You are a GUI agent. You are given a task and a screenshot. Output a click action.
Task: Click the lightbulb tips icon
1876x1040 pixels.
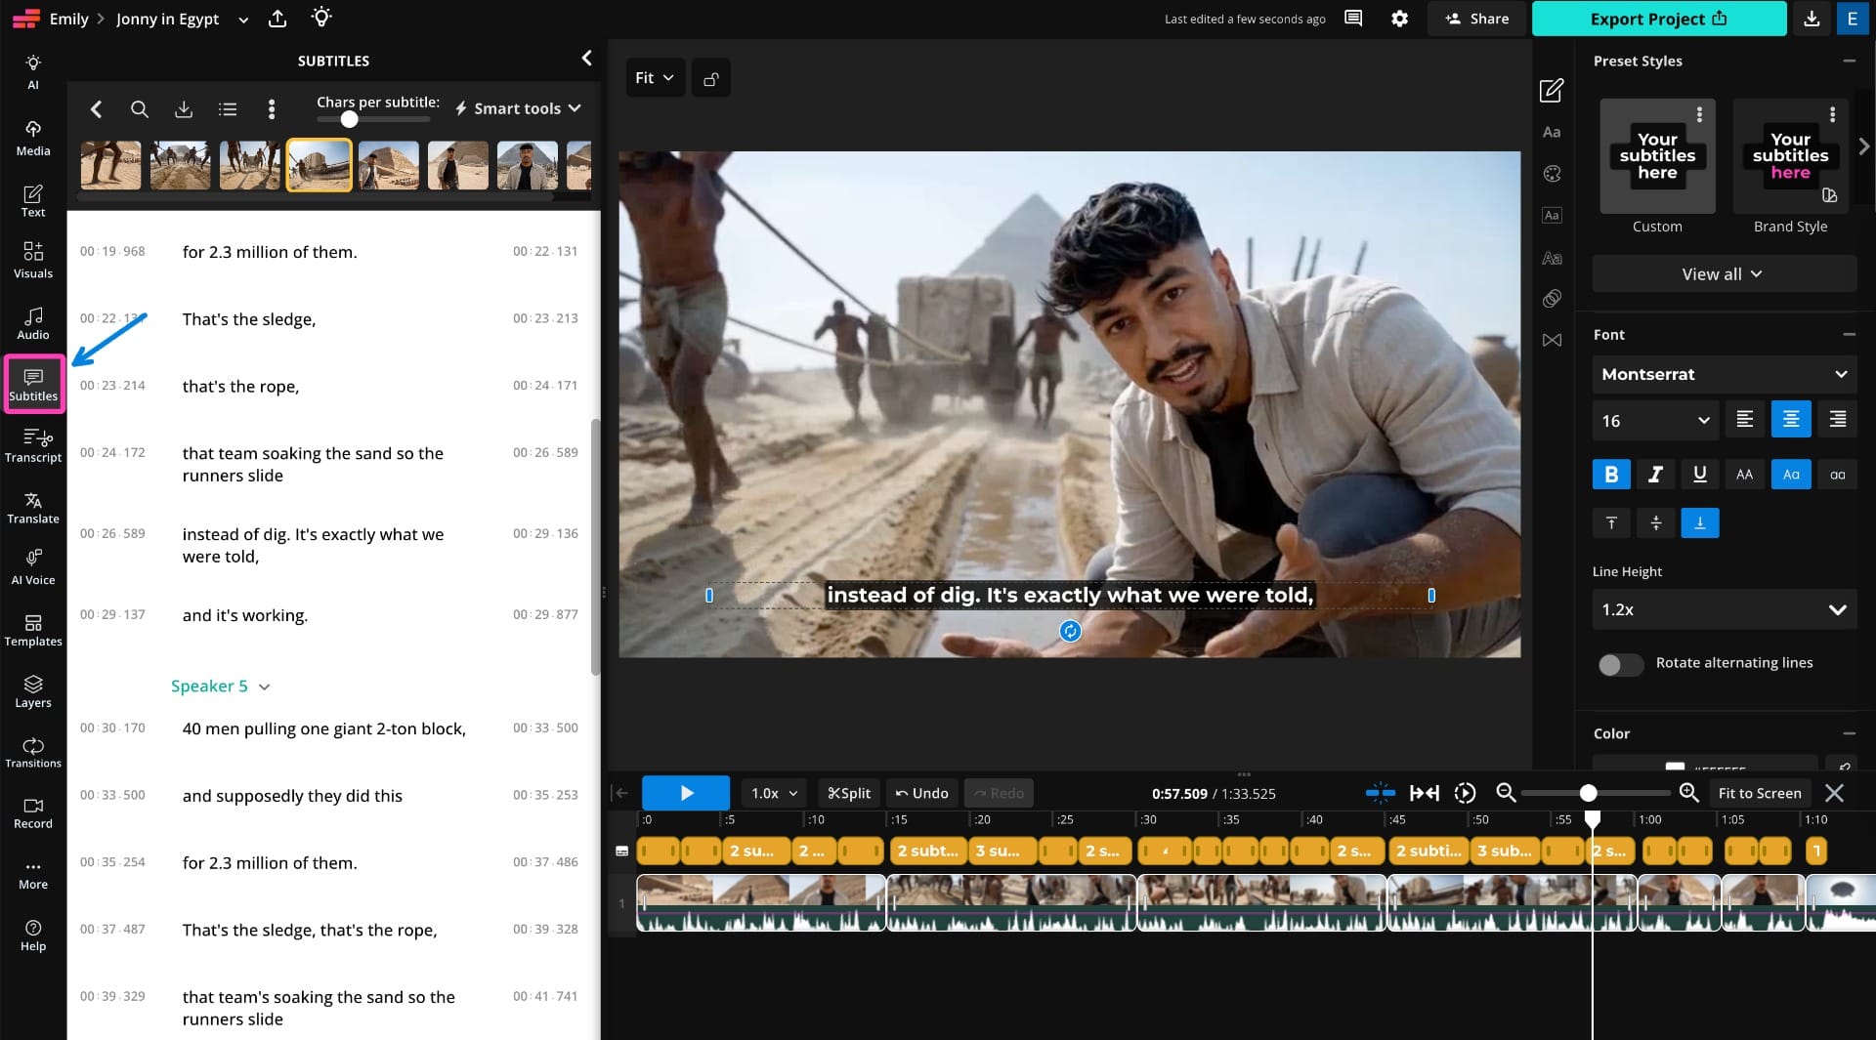320,17
